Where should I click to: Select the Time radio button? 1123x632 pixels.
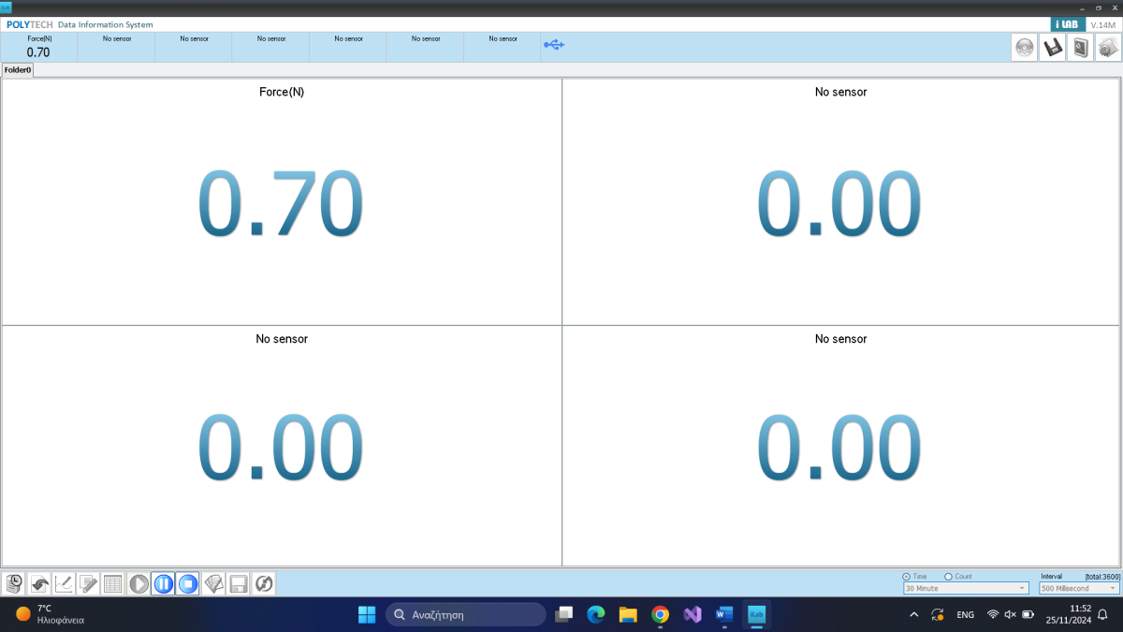click(x=906, y=577)
